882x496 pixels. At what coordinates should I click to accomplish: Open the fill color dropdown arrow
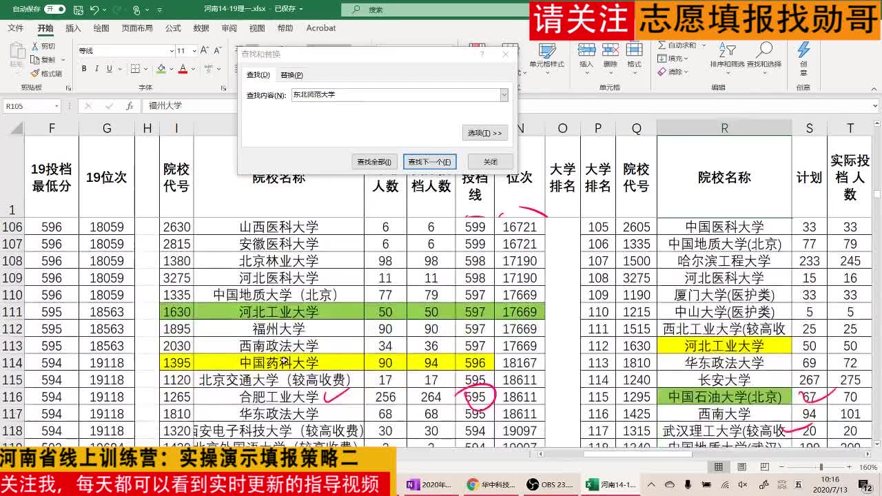170,69
